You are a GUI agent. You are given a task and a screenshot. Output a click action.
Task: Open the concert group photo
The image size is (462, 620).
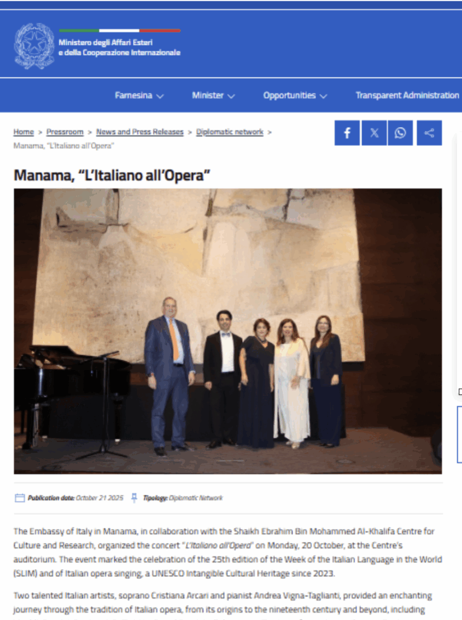click(x=228, y=331)
